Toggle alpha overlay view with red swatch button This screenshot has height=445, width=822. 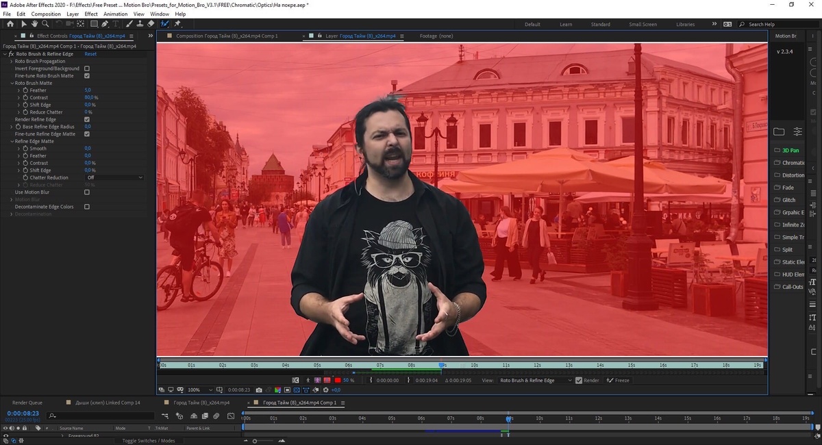pyautogui.click(x=327, y=380)
